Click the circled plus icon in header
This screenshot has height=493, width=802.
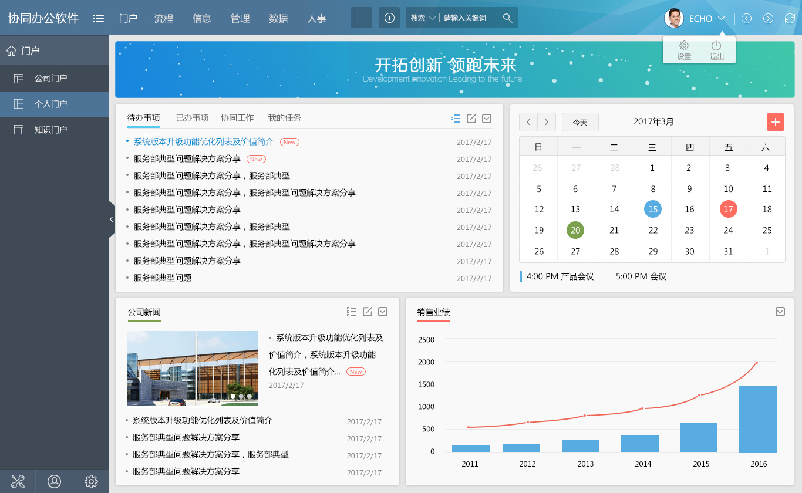tap(389, 18)
